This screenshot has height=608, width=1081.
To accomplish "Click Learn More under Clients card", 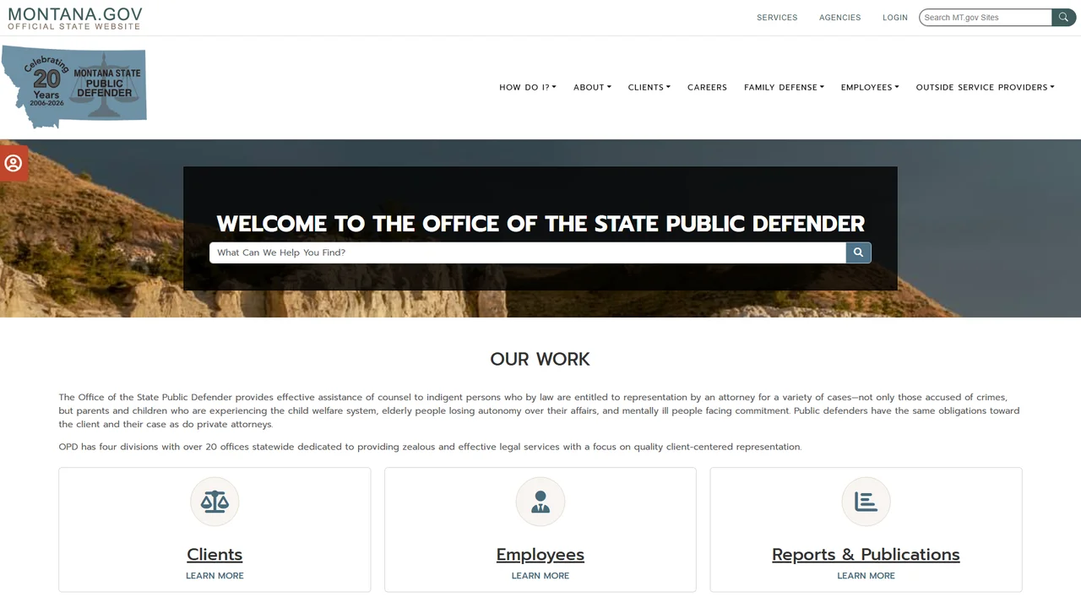I will [215, 576].
